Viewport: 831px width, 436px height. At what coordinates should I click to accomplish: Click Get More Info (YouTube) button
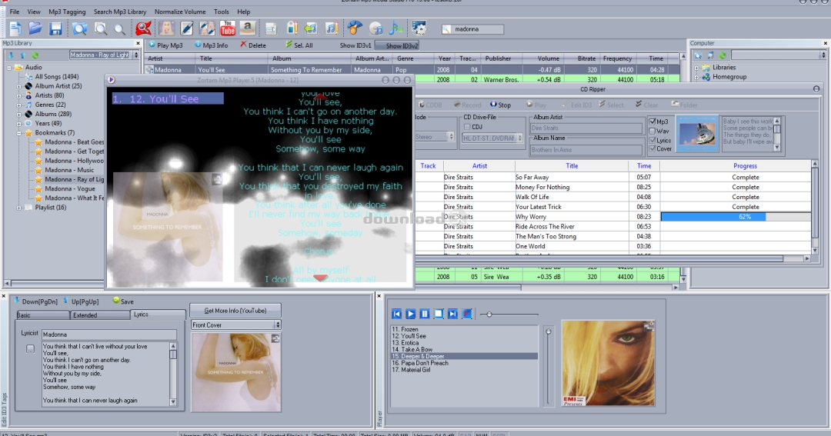(x=235, y=311)
